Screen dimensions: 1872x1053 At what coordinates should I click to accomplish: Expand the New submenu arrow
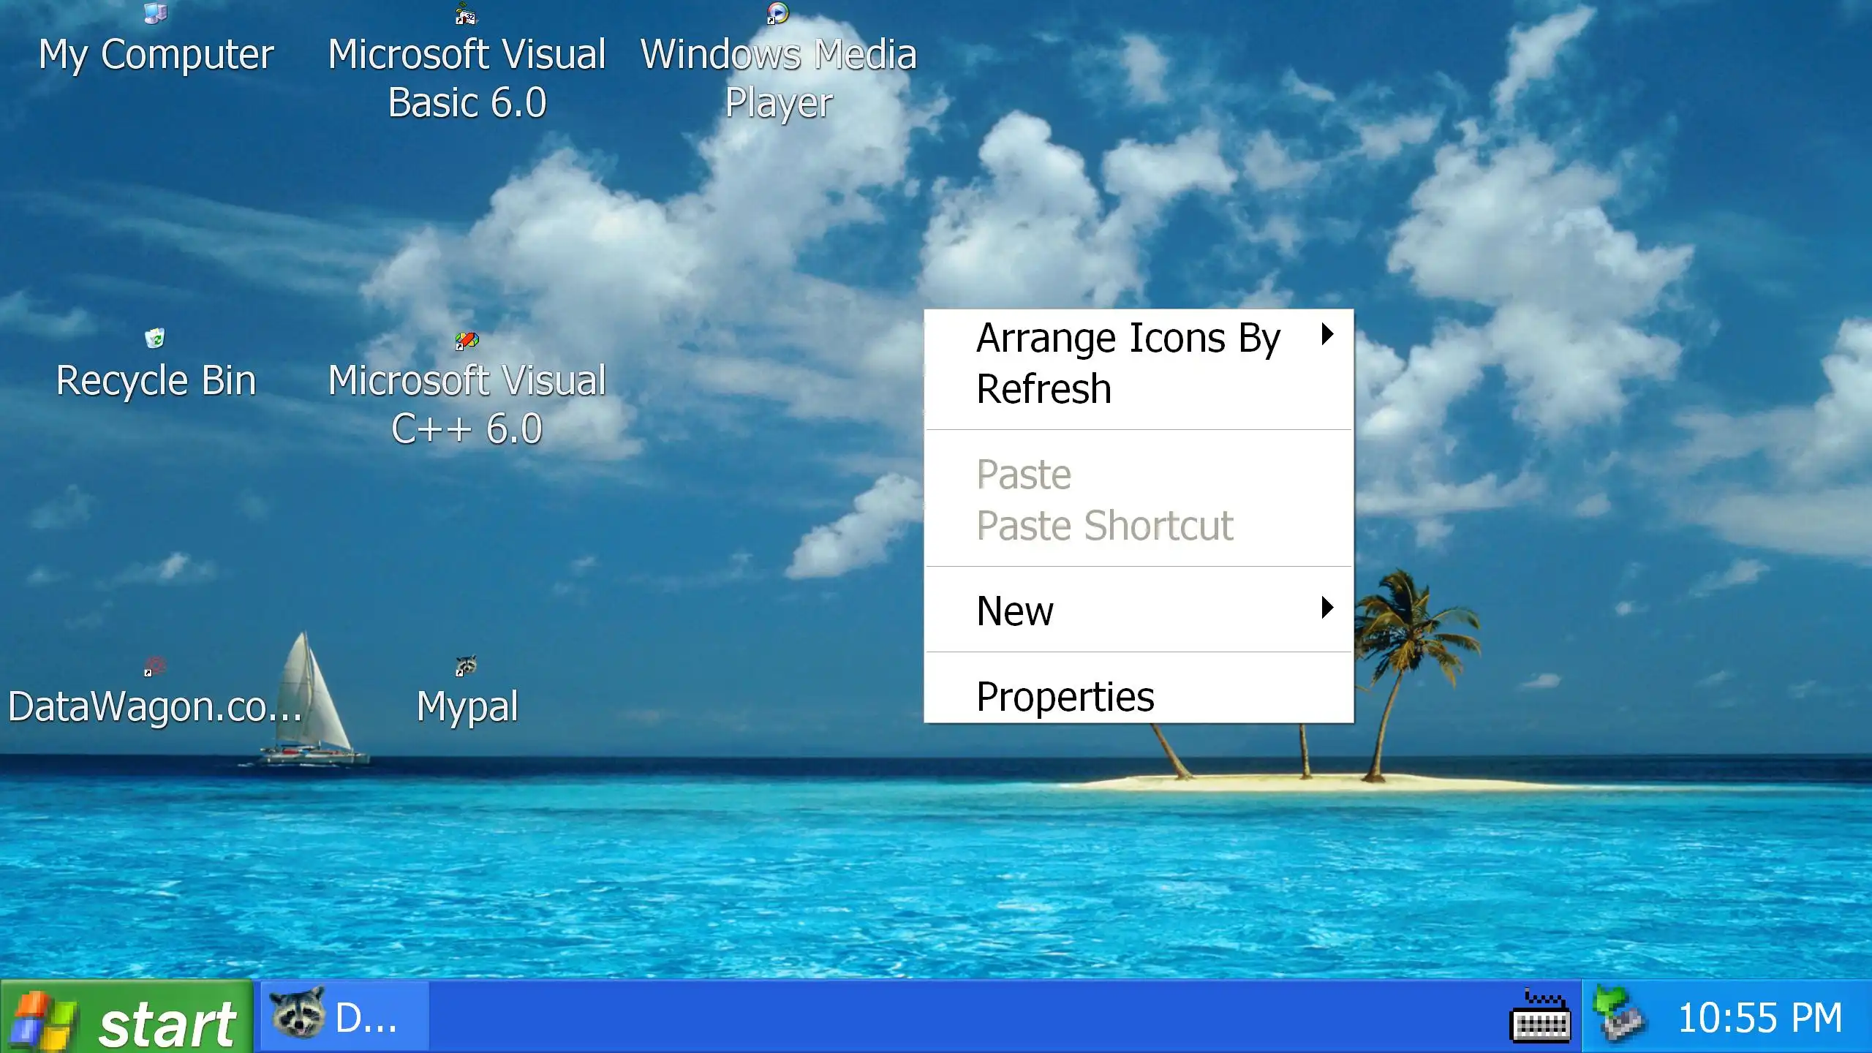[1327, 608]
